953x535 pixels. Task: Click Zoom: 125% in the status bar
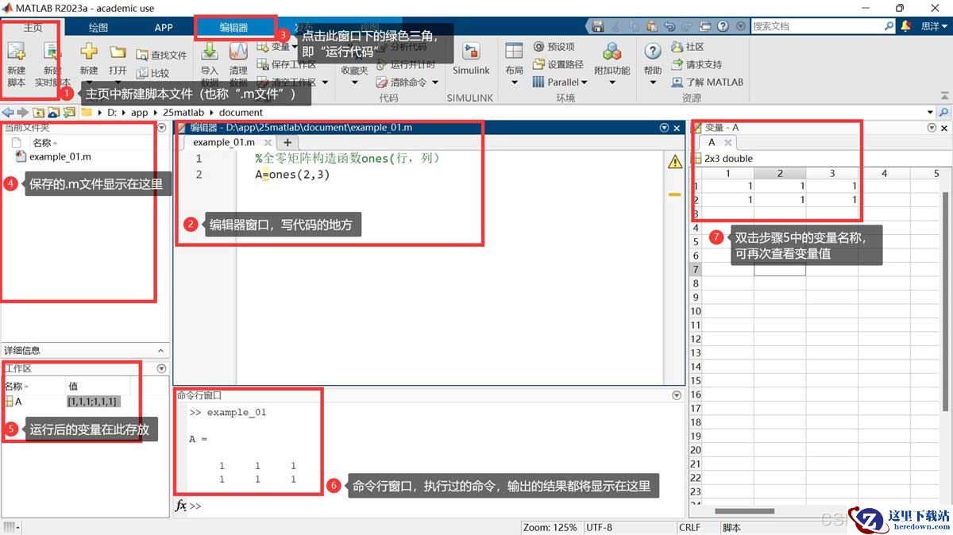550,527
